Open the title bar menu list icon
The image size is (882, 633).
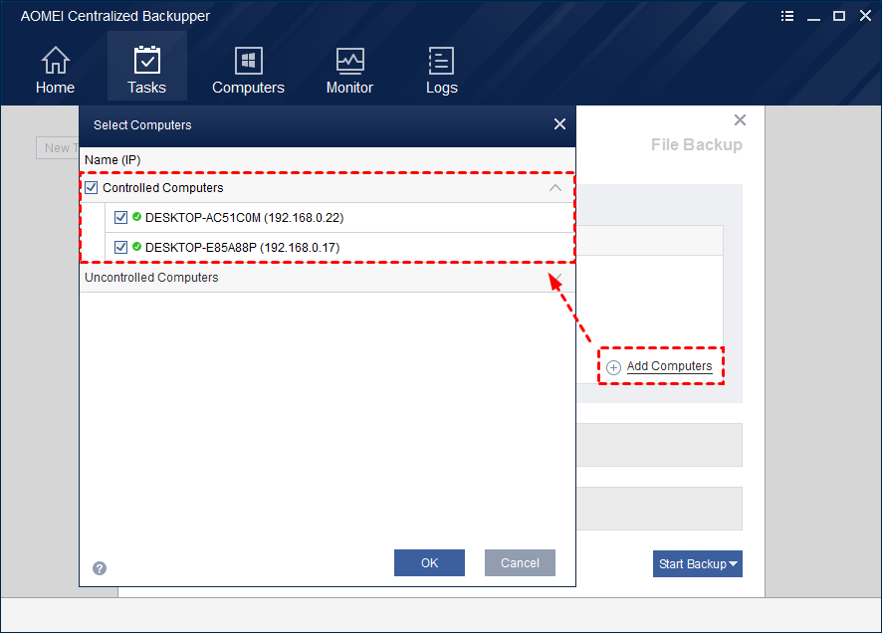[787, 16]
